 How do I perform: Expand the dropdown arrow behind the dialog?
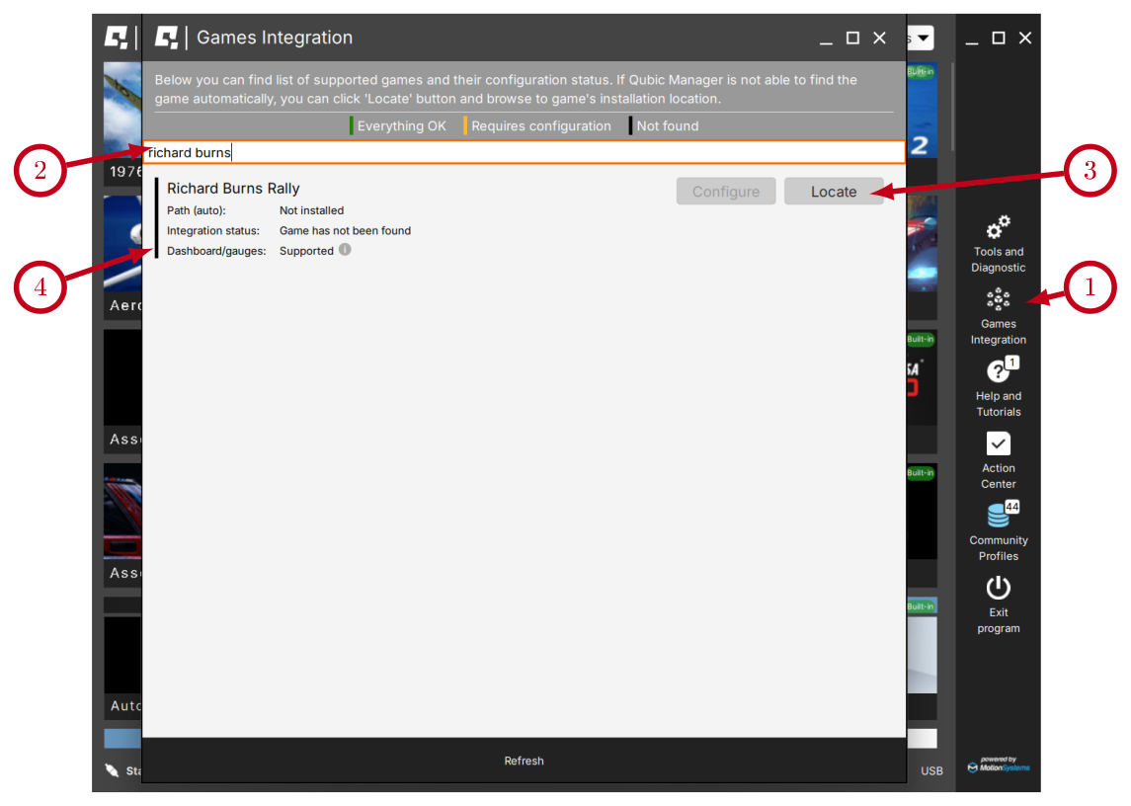tap(922, 39)
